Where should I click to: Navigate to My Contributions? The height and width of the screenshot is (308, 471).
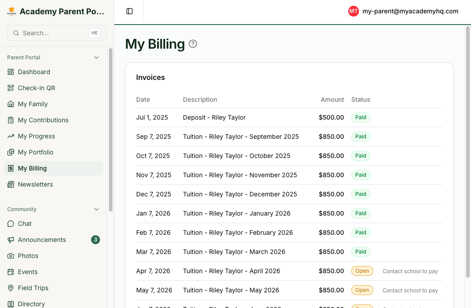click(54, 120)
